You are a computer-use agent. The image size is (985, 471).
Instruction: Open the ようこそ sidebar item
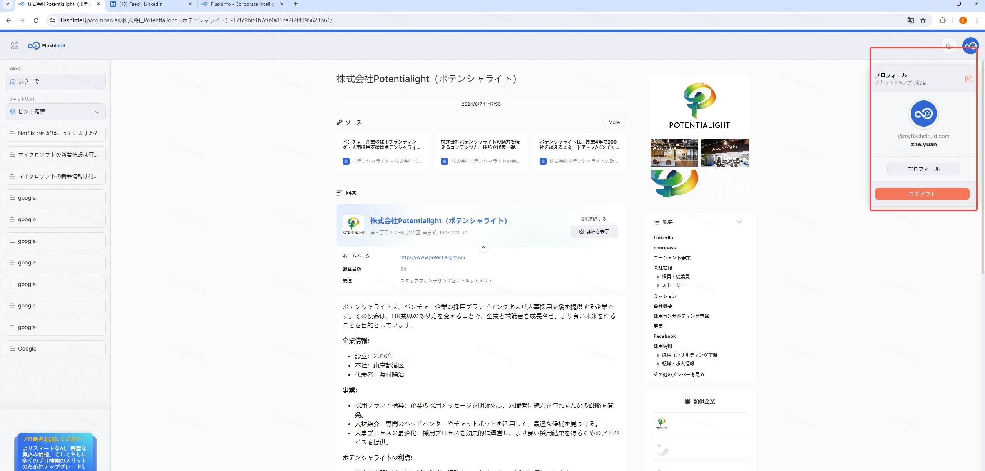coord(55,82)
